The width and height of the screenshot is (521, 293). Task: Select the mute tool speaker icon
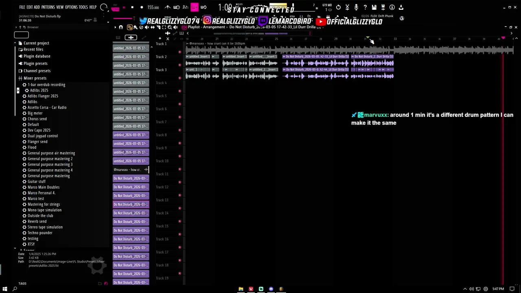(147, 27)
